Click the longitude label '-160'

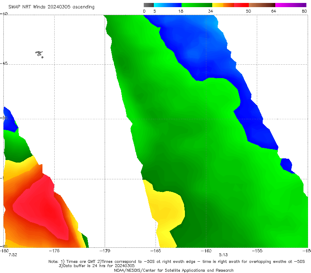pos(206,251)
